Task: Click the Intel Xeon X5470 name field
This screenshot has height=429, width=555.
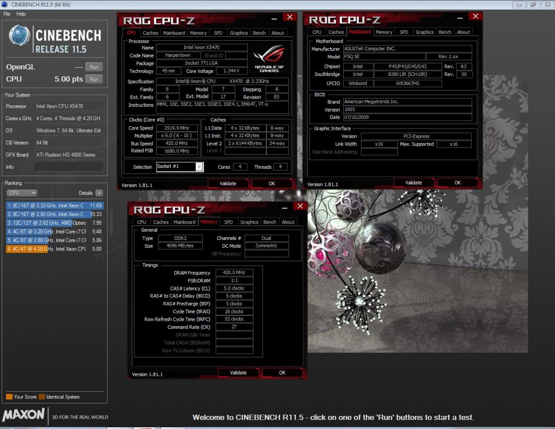Action: point(202,48)
